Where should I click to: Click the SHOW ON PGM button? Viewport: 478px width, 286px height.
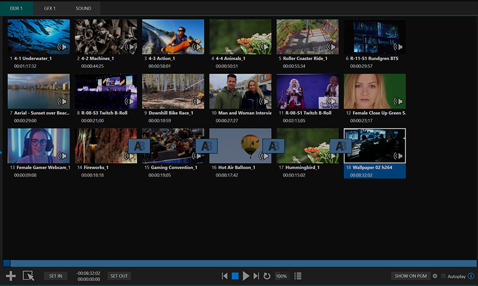coord(410,276)
